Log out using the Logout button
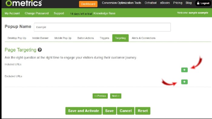Viewport: 212px width, 119px height. click(x=203, y=3)
